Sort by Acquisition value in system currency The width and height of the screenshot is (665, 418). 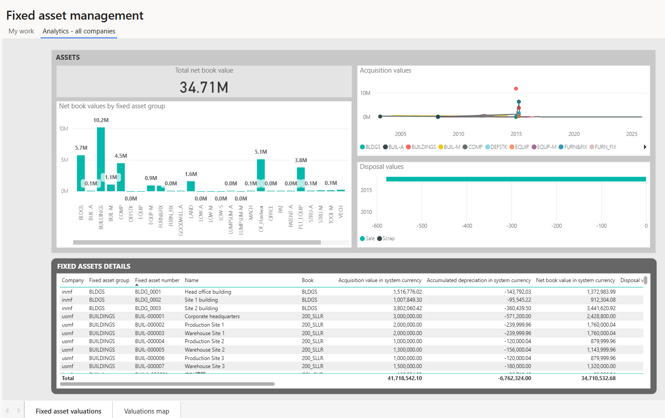point(380,280)
